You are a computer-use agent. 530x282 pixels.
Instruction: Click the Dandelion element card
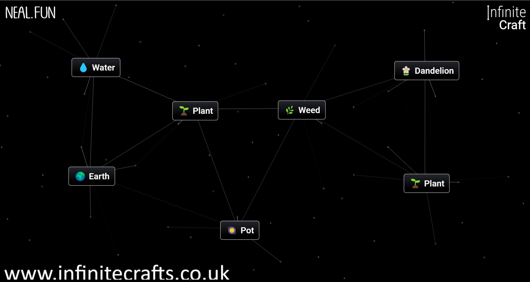tap(427, 70)
